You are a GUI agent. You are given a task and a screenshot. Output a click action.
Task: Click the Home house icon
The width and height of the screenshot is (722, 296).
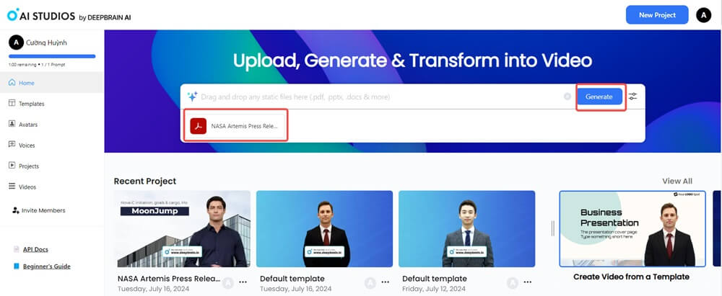coord(12,82)
